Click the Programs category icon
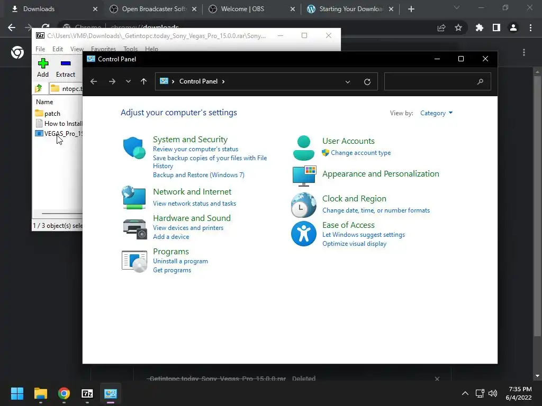This screenshot has width=542, height=406. (134, 261)
